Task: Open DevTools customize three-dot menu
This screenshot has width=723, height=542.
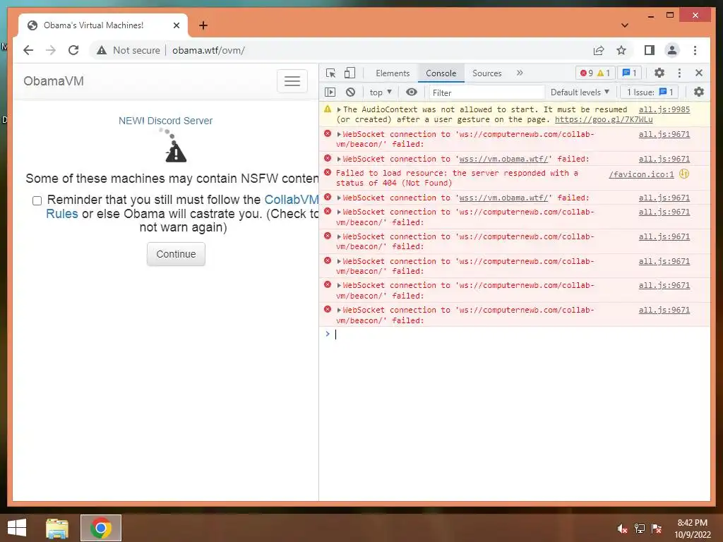Action: pyautogui.click(x=679, y=73)
